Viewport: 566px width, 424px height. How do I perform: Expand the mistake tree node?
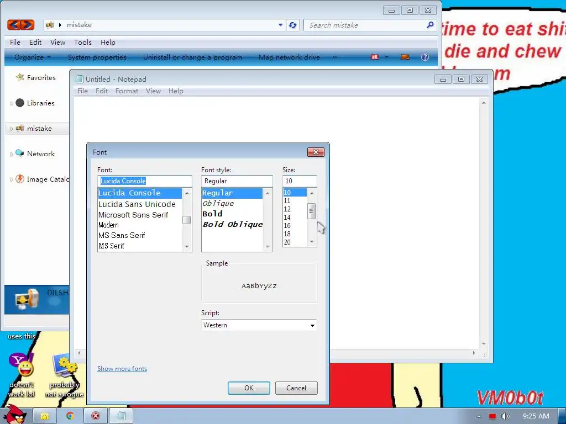pyautogui.click(x=12, y=129)
